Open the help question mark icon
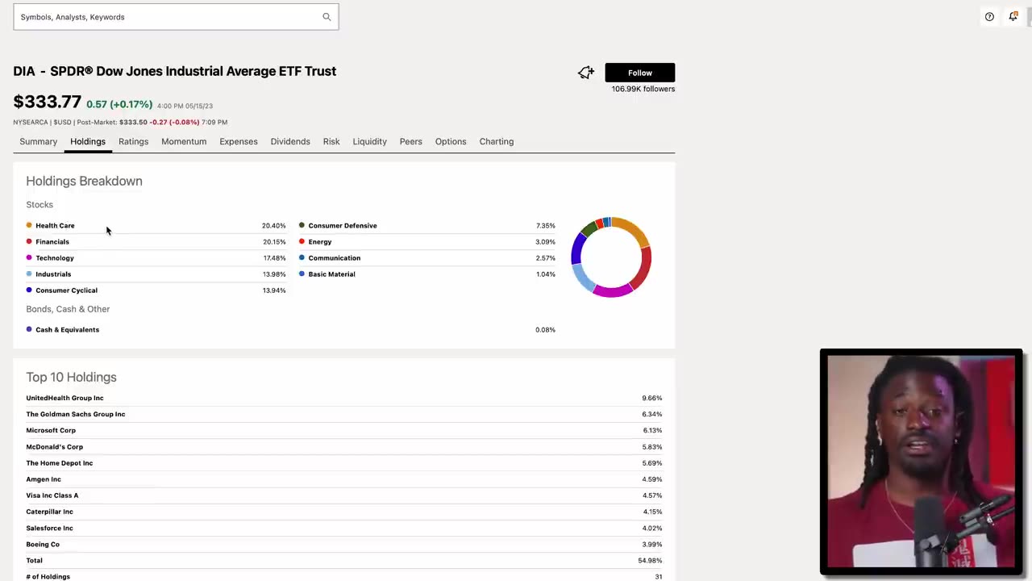This screenshot has height=581, width=1032. point(989,17)
